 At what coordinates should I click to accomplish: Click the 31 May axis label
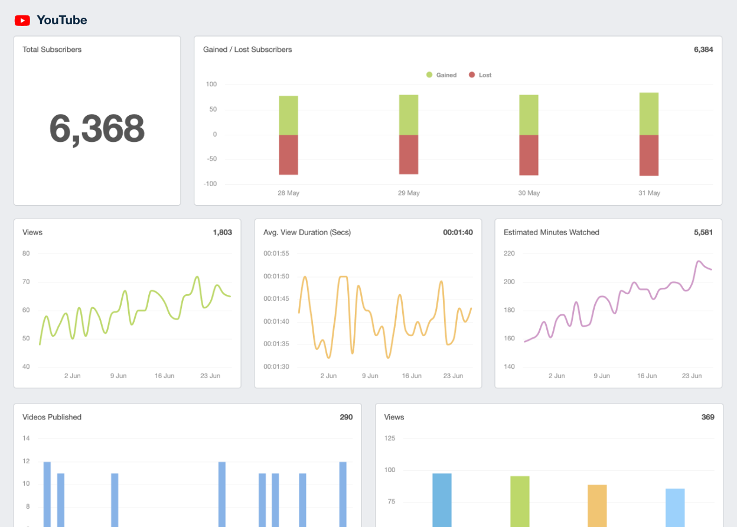point(649,193)
